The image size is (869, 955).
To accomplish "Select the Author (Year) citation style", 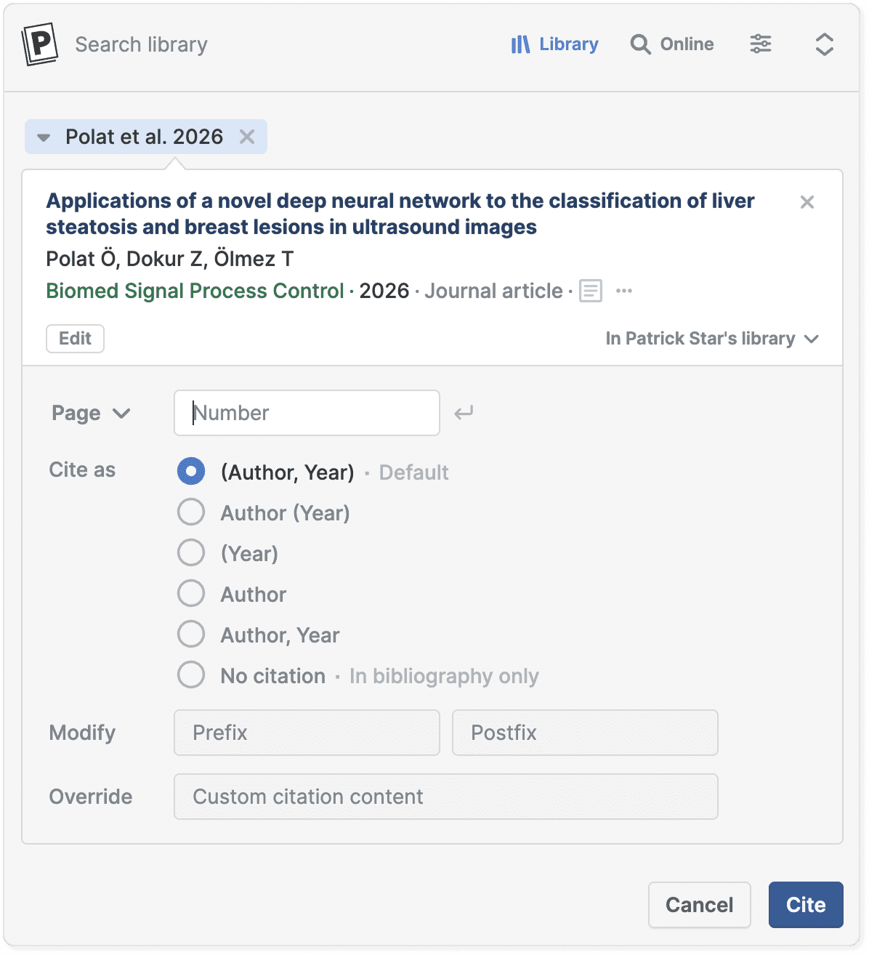I will point(191,512).
